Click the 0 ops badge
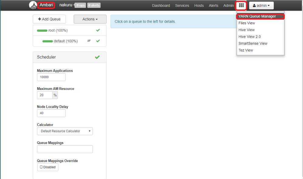The width and height of the screenshot is (303, 179). [80, 5]
